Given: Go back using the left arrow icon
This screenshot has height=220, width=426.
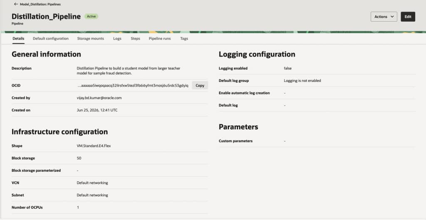Looking at the screenshot, I should coord(16,4).
